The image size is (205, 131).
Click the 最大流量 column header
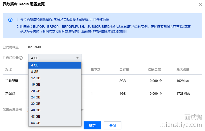point(183,69)
